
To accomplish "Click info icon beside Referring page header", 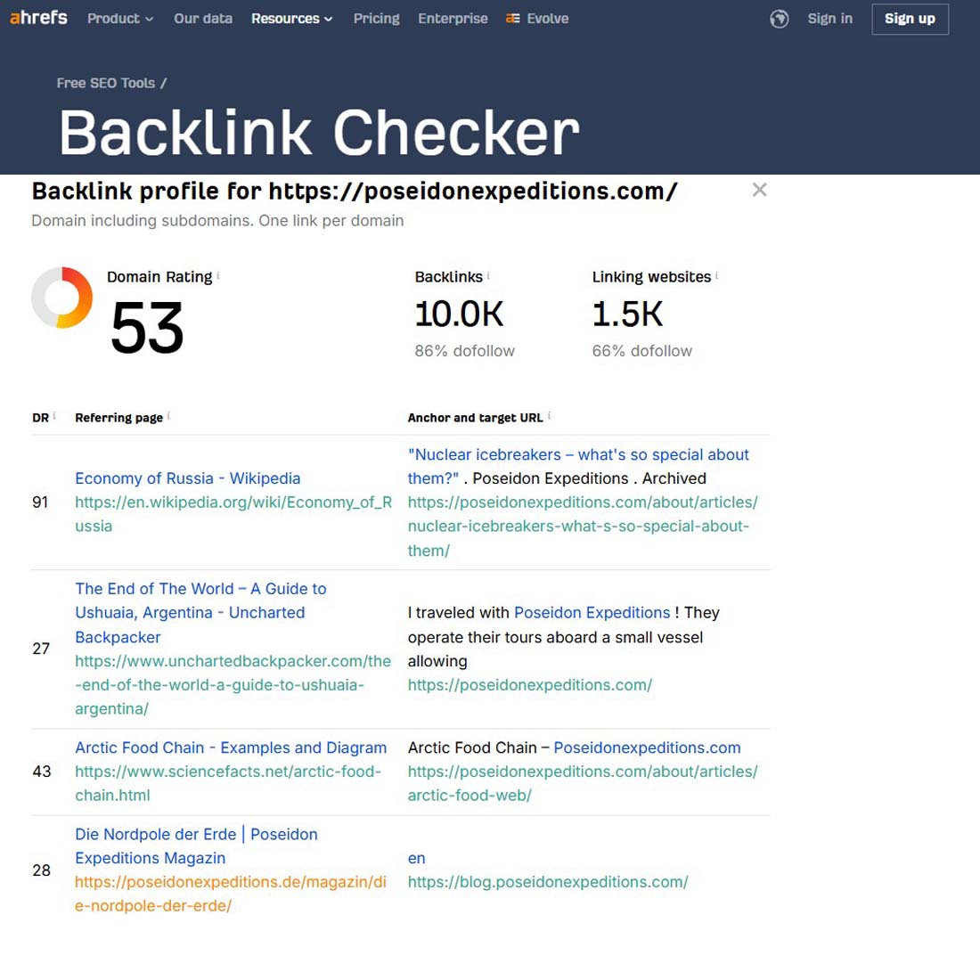I will (x=168, y=416).
